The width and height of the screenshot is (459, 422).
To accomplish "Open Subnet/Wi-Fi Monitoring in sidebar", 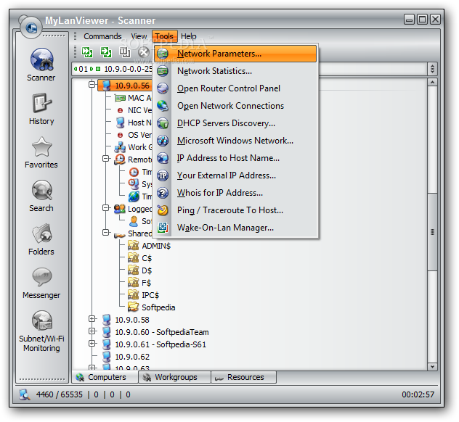I will (41, 331).
